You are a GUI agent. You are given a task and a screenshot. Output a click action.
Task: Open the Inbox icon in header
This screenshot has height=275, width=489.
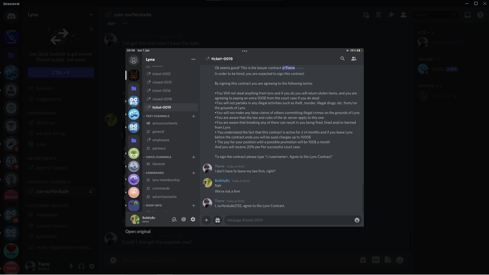468,15
